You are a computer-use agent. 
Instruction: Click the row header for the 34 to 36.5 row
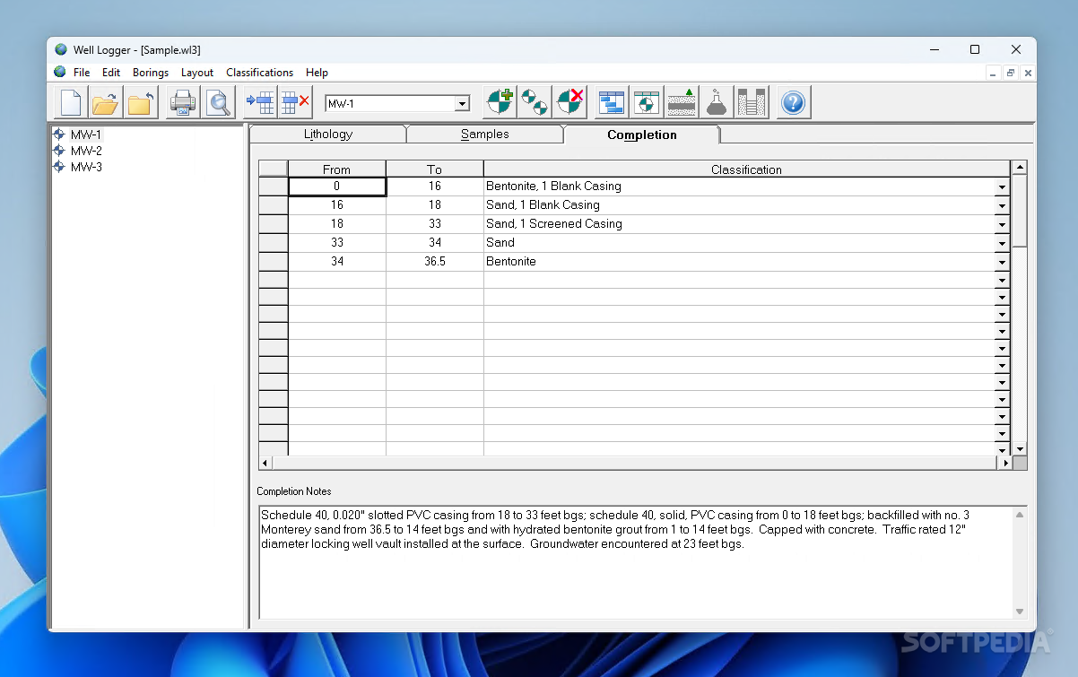pyautogui.click(x=274, y=262)
